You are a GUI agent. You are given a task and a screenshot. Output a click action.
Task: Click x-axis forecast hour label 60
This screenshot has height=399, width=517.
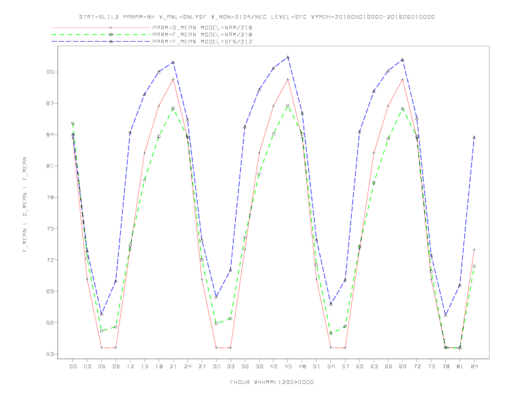point(360,366)
